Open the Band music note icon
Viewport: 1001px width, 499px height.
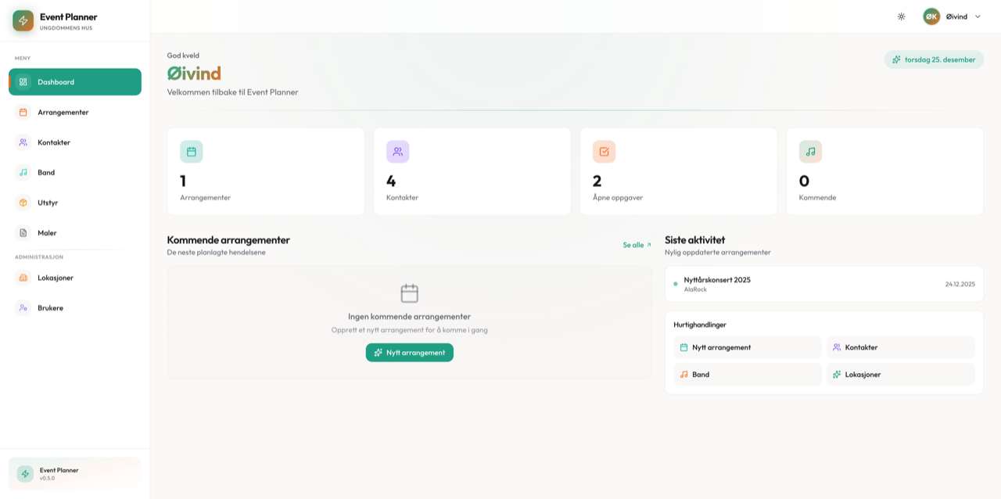tap(22, 172)
